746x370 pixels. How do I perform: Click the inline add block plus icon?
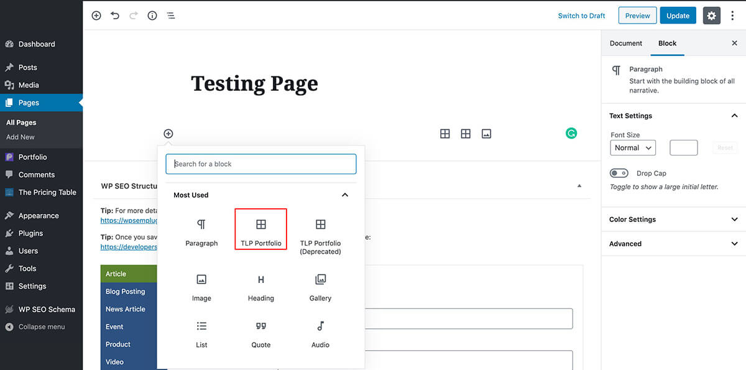(168, 134)
